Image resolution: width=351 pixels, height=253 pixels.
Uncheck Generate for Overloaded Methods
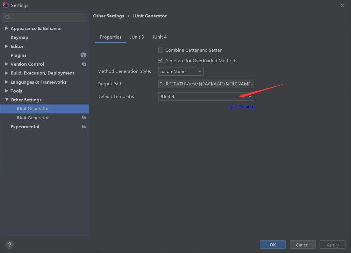(x=161, y=61)
